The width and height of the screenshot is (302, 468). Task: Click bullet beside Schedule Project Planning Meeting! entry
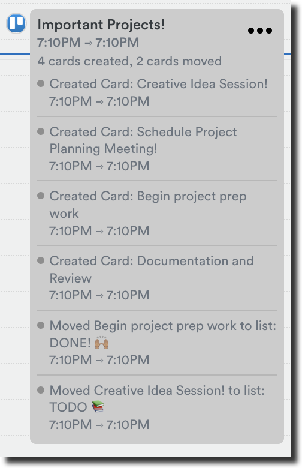click(41, 131)
